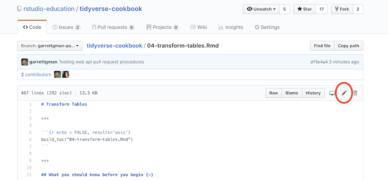Click the repository book icon

point(19,9)
